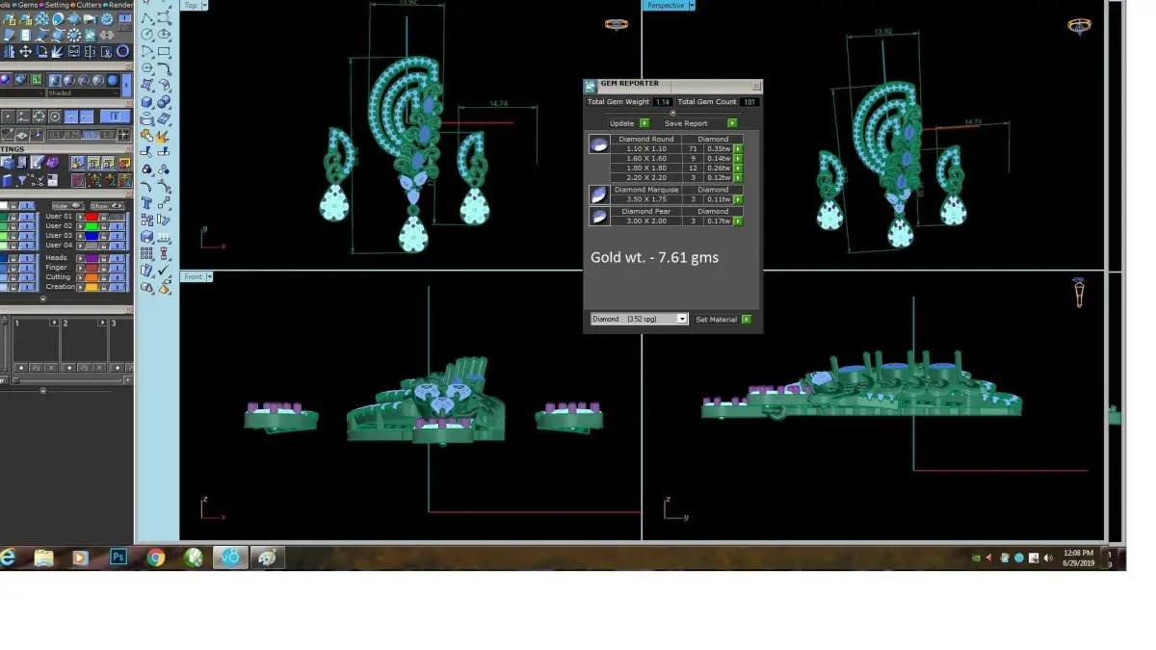Select the polyline drawing tool
Screen dimensions: 1156x650
[x=146, y=17]
